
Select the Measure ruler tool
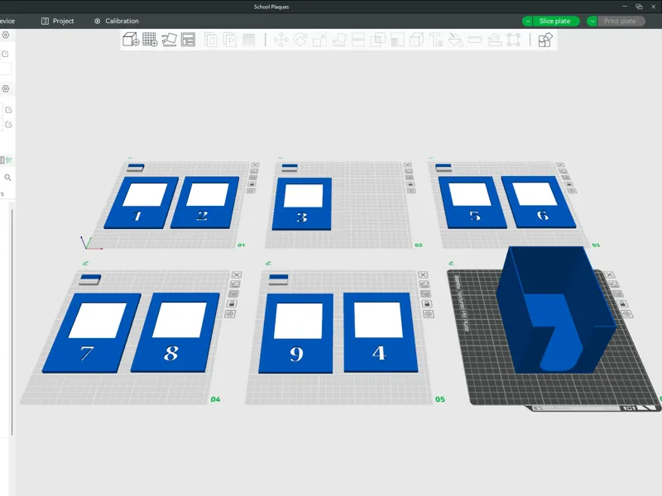pos(475,40)
